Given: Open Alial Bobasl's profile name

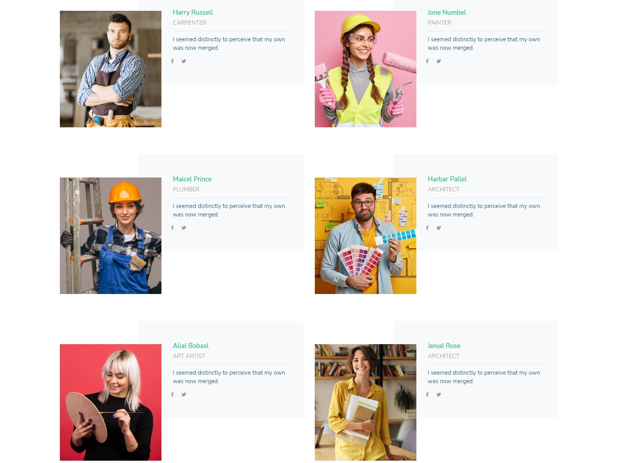Looking at the screenshot, I should tap(191, 346).
